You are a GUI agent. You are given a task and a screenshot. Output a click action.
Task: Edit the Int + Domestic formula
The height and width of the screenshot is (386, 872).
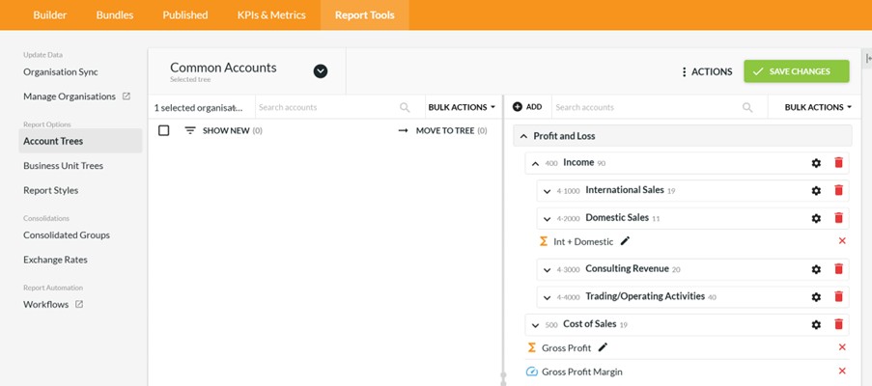tap(625, 241)
